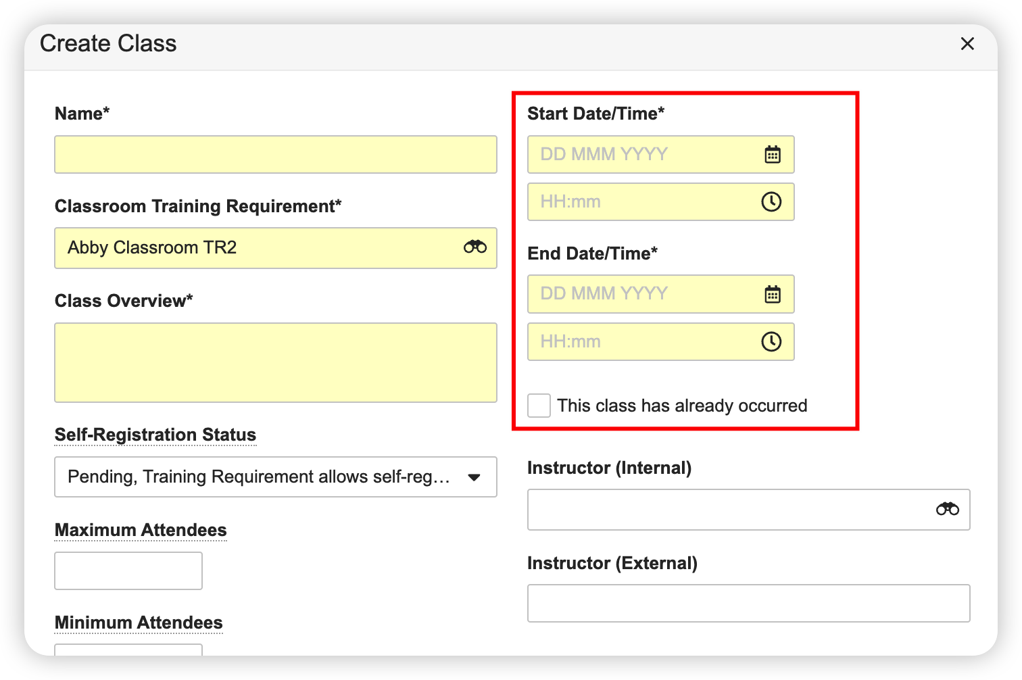Open the Start Time clock picker
Screen dimensions: 1022x680
coord(771,202)
